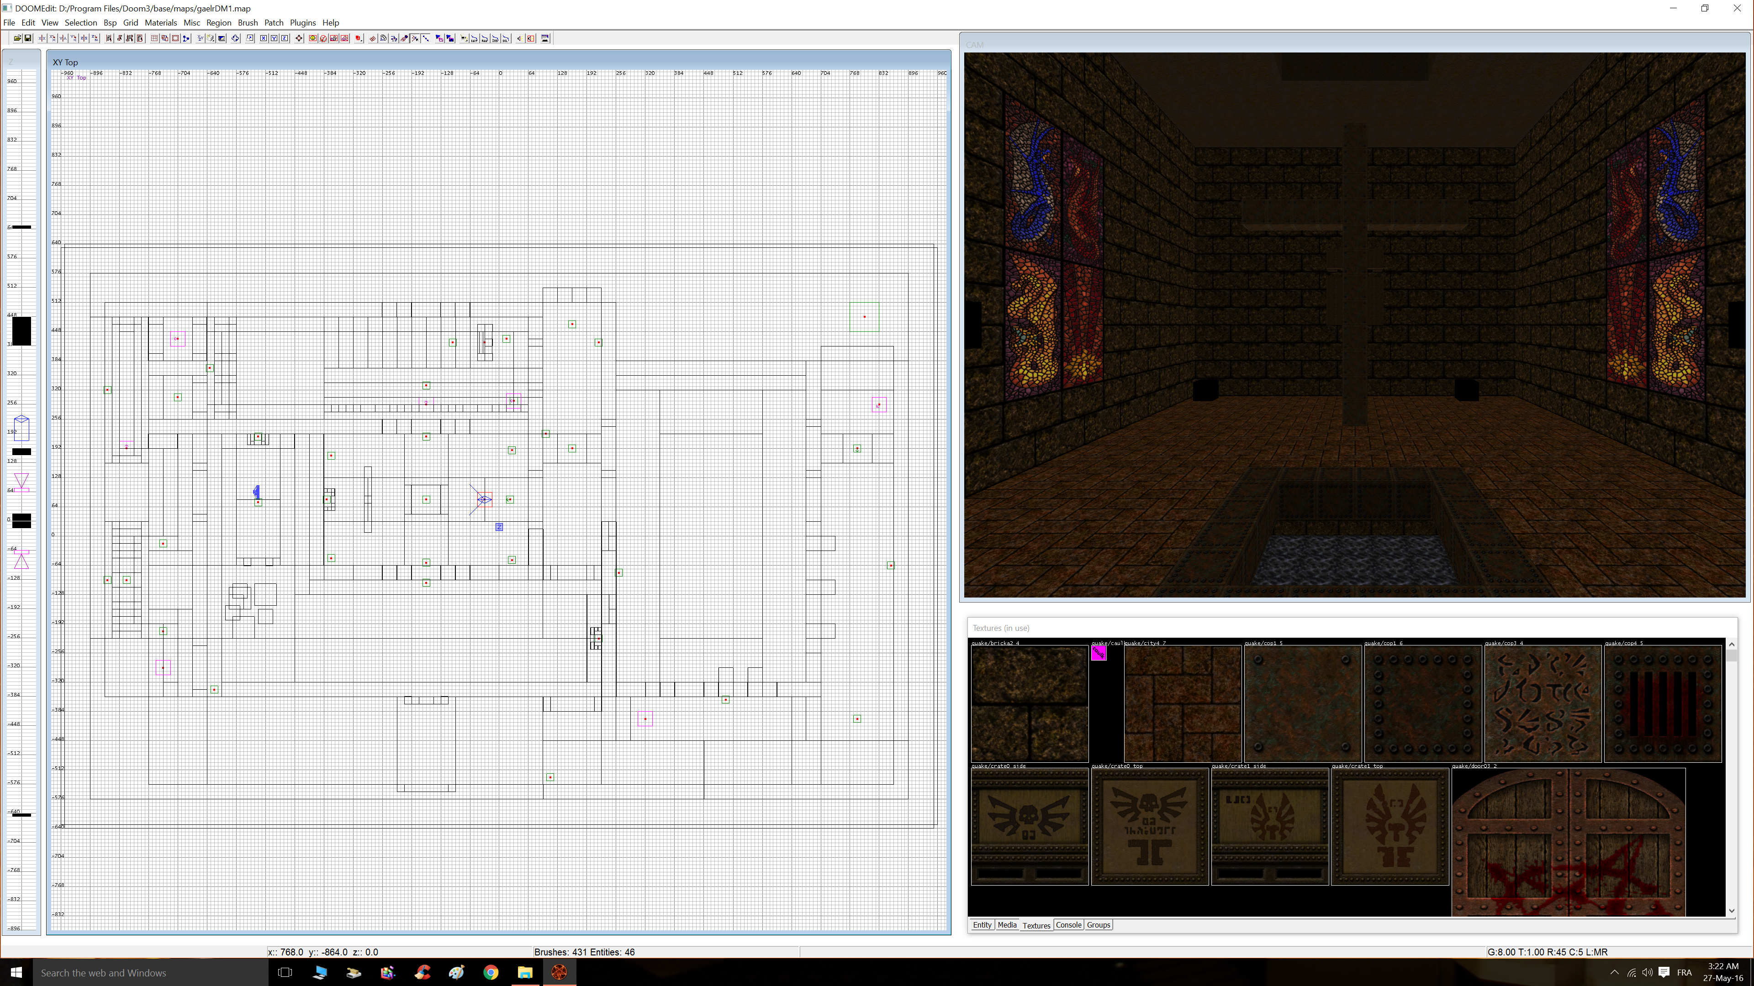Screen dimensions: 1754x986
Task: Open the Brush menu
Action: pos(248,22)
